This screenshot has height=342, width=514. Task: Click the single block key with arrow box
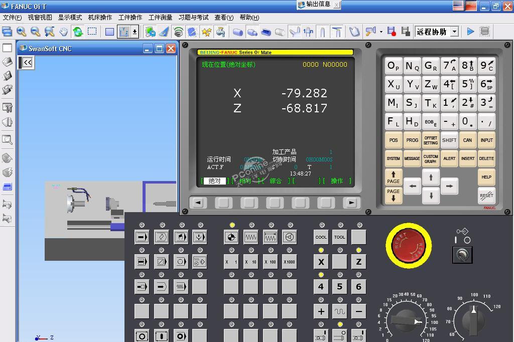[x=142, y=262]
